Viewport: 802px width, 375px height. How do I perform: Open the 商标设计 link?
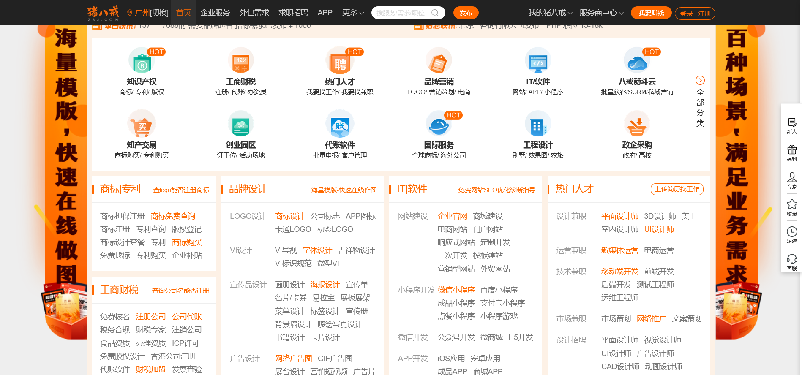point(289,216)
